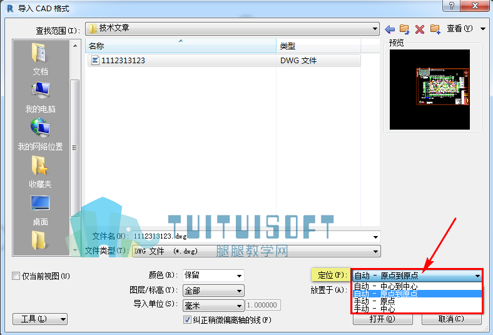Screen dimensions: 493x335
Task: Click the 打开 open button
Action: (x=383, y=319)
